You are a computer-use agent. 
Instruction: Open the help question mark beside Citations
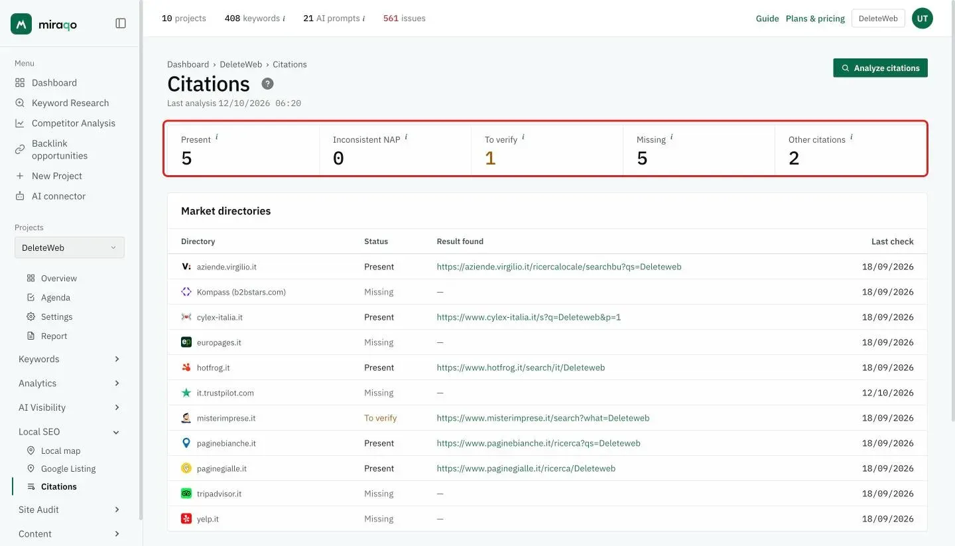267,84
